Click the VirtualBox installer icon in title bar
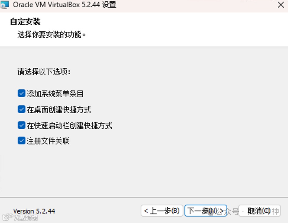The image size is (288, 223). (x=4, y=5)
